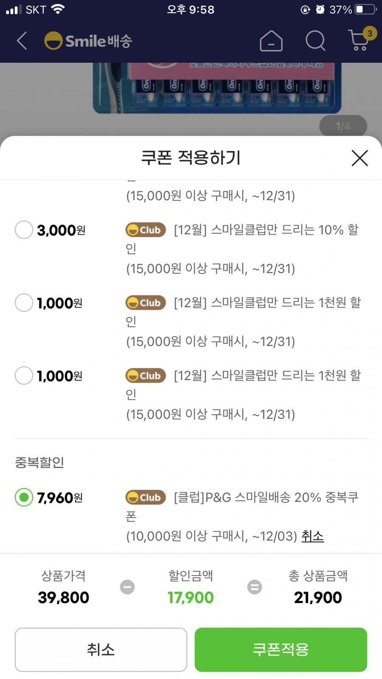Tap the 17,900 discount amount value
Viewport: 382px width, 679px height.
pos(191,598)
